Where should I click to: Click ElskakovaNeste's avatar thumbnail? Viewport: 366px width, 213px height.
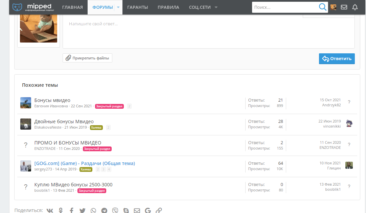pyautogui.click(x=26, y=124)
